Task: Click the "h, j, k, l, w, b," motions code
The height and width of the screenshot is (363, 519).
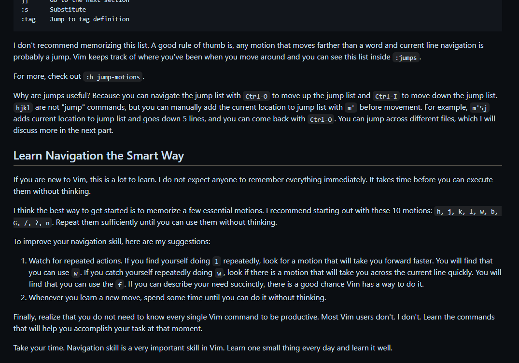Action: [x=467, y=211]
